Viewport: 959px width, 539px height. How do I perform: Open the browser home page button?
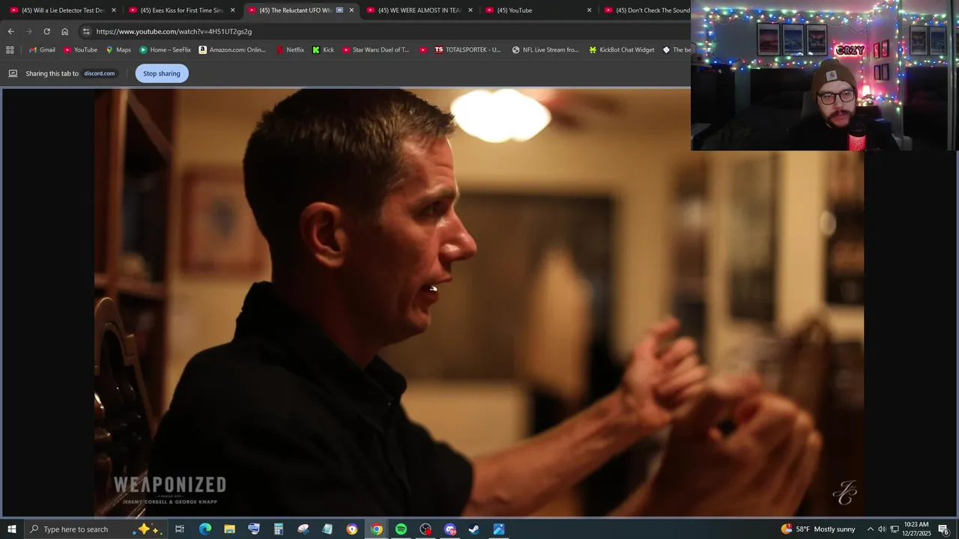click(64, 31)
